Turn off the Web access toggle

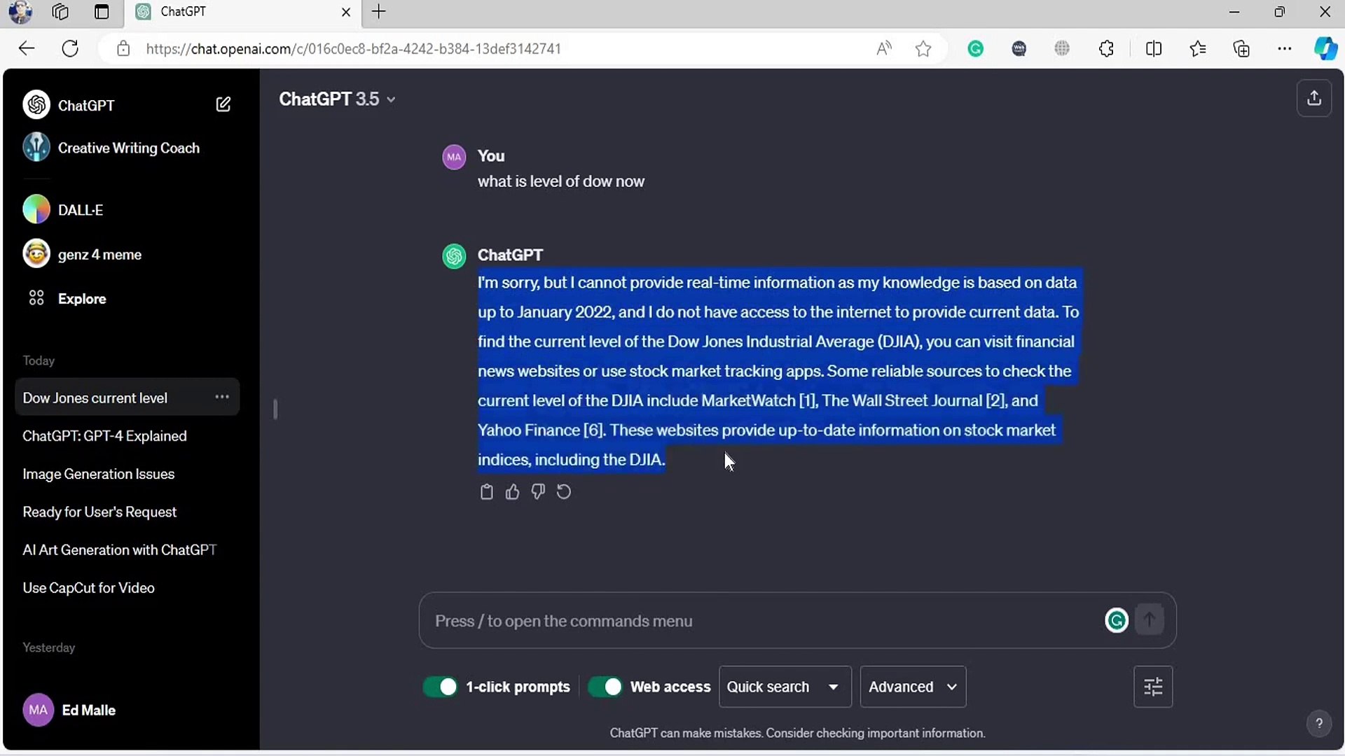coord(605,687)
